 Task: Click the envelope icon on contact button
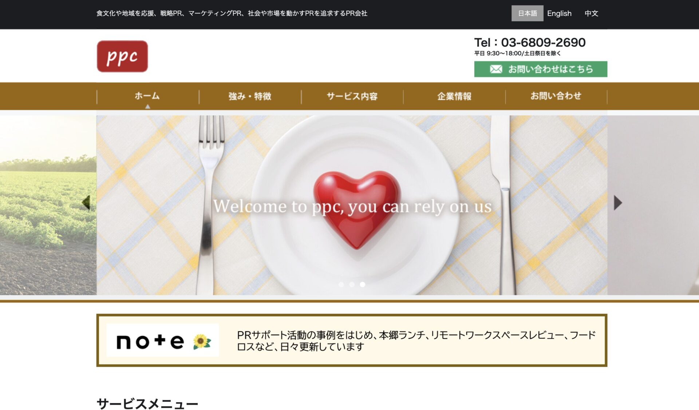pos(496,69)
